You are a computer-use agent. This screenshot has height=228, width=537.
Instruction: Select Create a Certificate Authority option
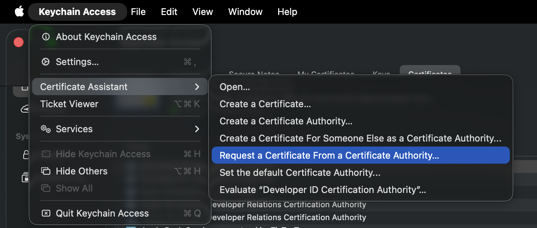click(286, 121)
